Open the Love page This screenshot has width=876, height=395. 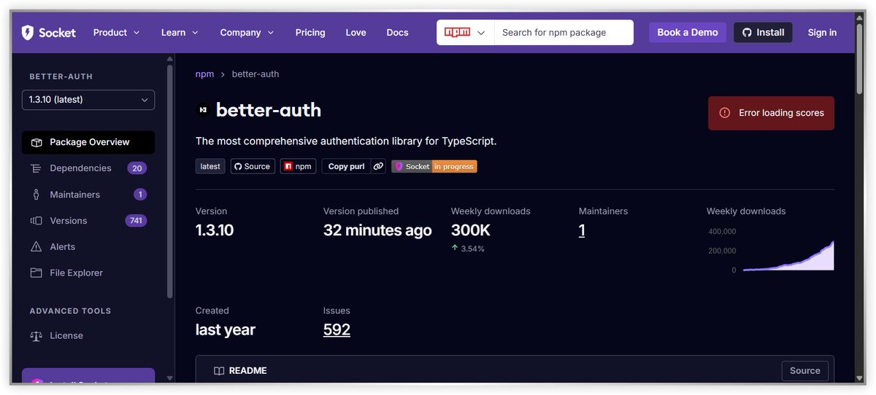[x=356, y=32]
